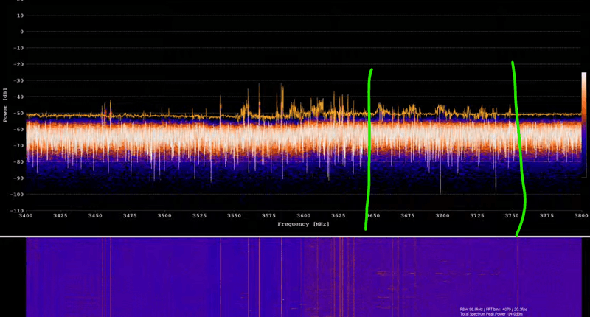Click the -30 dB power axis label
Viewport: 590px width, 317px height.
18,80
